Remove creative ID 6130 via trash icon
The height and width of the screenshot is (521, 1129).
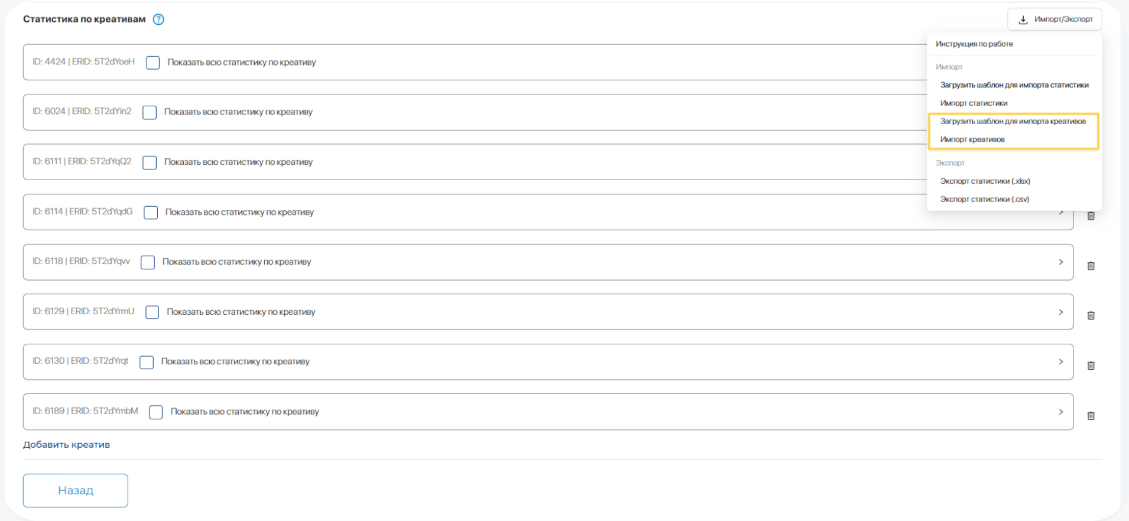point(1091,366)
